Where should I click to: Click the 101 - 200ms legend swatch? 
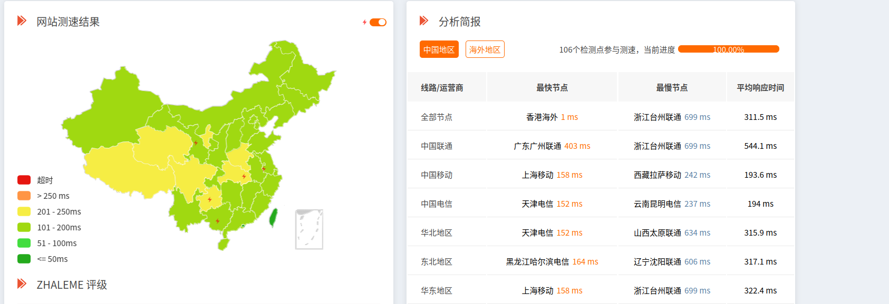24,227
